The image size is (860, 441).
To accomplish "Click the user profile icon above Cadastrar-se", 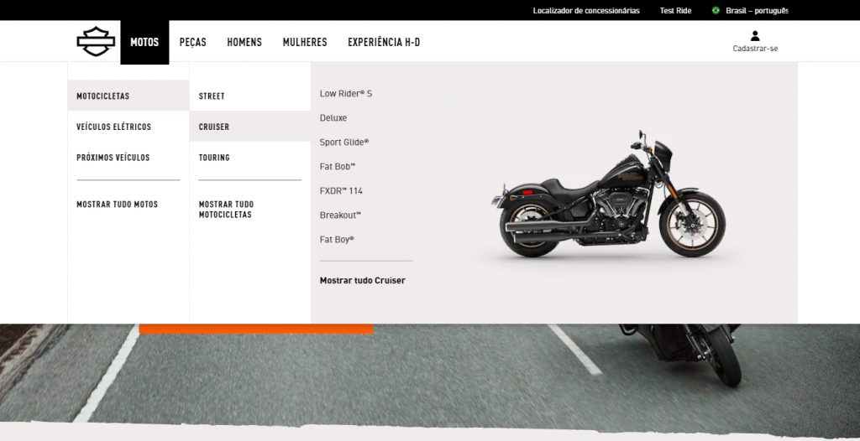I will pyautogui.click(x=755, y=36).
